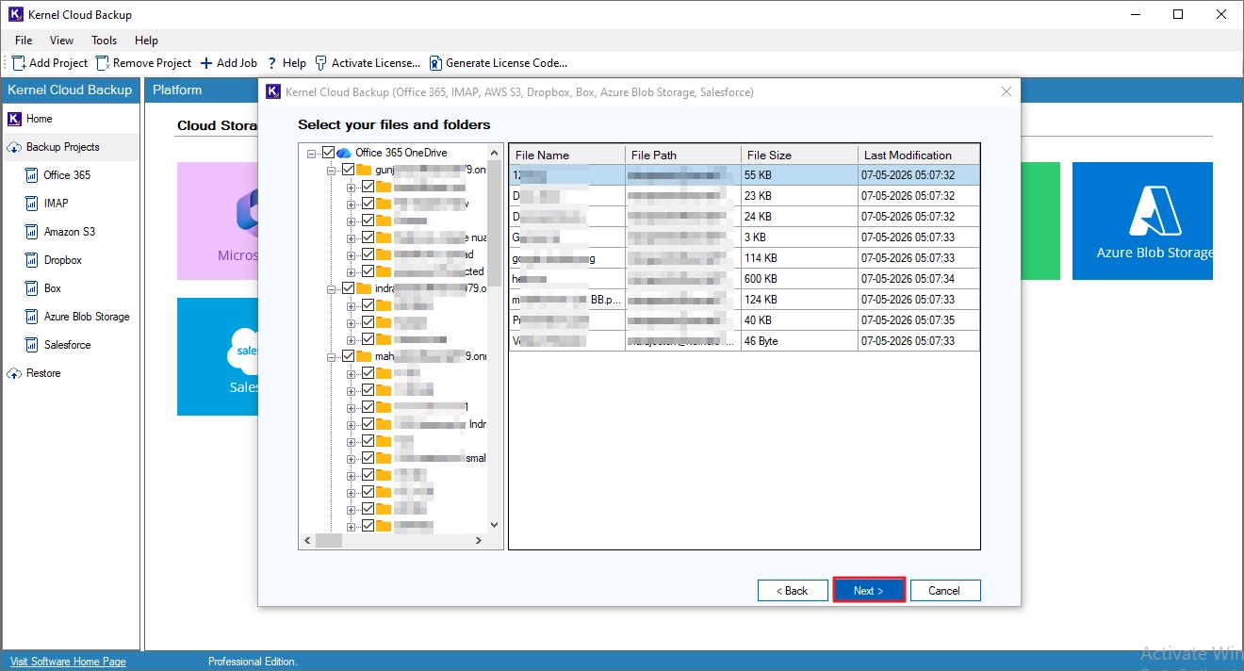Viewport: 1244px width, 671px height.
Task: Click the Add Project toolbar icon
Action: tap(19, 63)
